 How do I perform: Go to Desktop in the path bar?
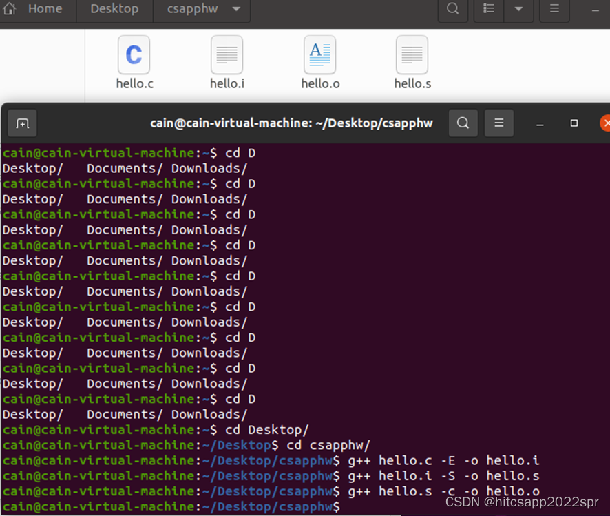click(114, 8)
